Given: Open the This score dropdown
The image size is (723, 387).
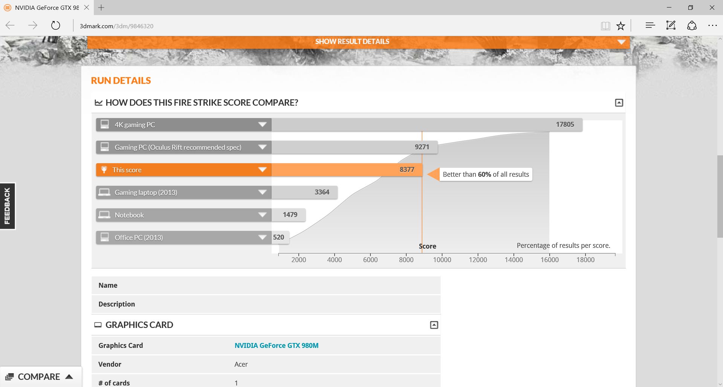Looking at the screenshot, I should point(262,170).
